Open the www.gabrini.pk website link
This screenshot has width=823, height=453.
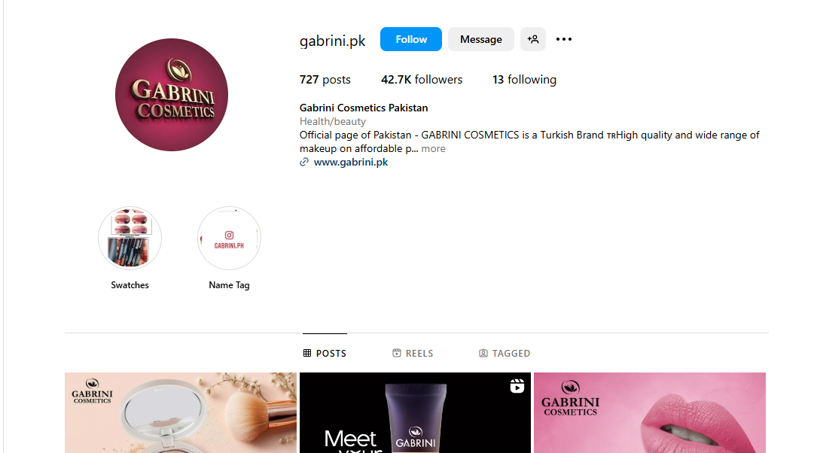[x=351, y=163]
